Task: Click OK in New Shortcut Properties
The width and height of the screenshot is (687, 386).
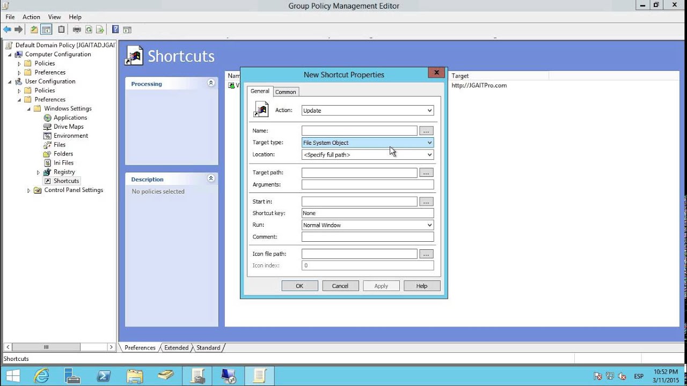Action: tap(299, 286)
